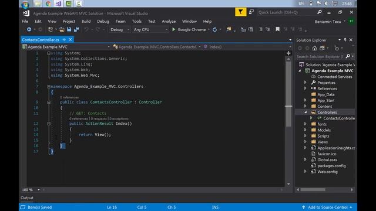This screenshot has width=376, height=211.
Task: Click the bookmark toolbar icon
Action: [x=277, y=29]
